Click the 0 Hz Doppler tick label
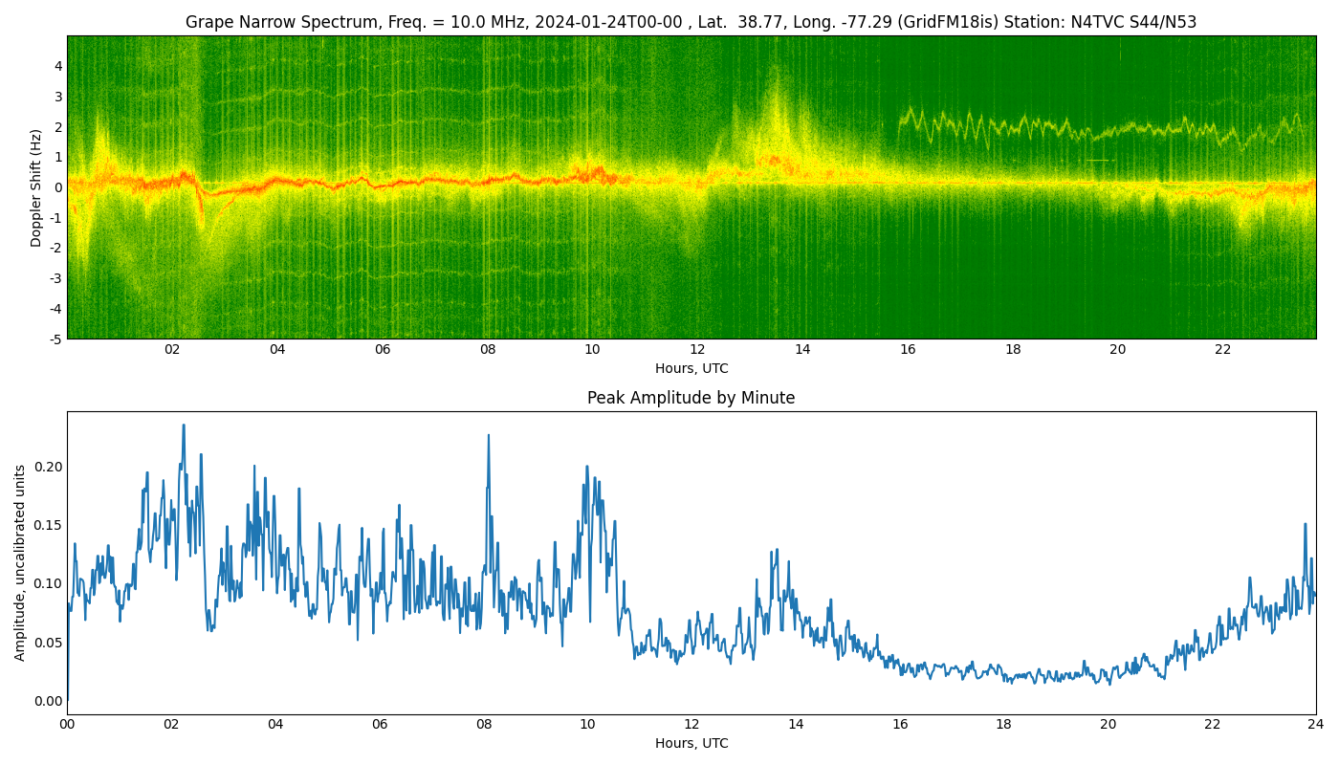The width and height of the screenshot is (1339, 765). pyautogui.click(x=58, y=187)
